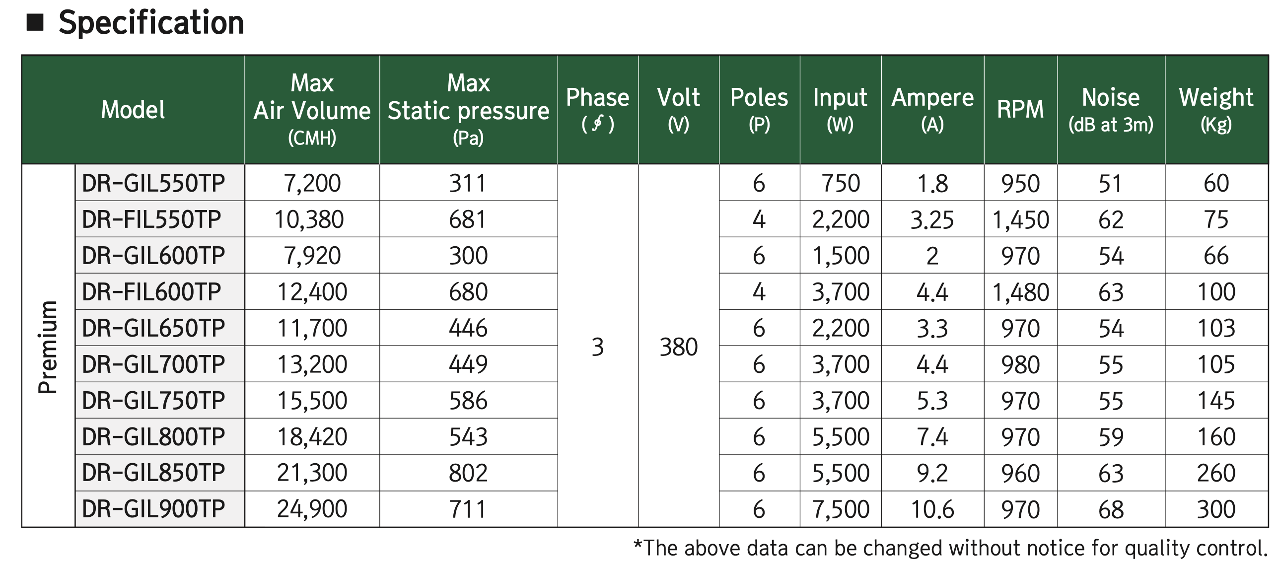Select the ampere value 10.6

(x=932, y=509)
